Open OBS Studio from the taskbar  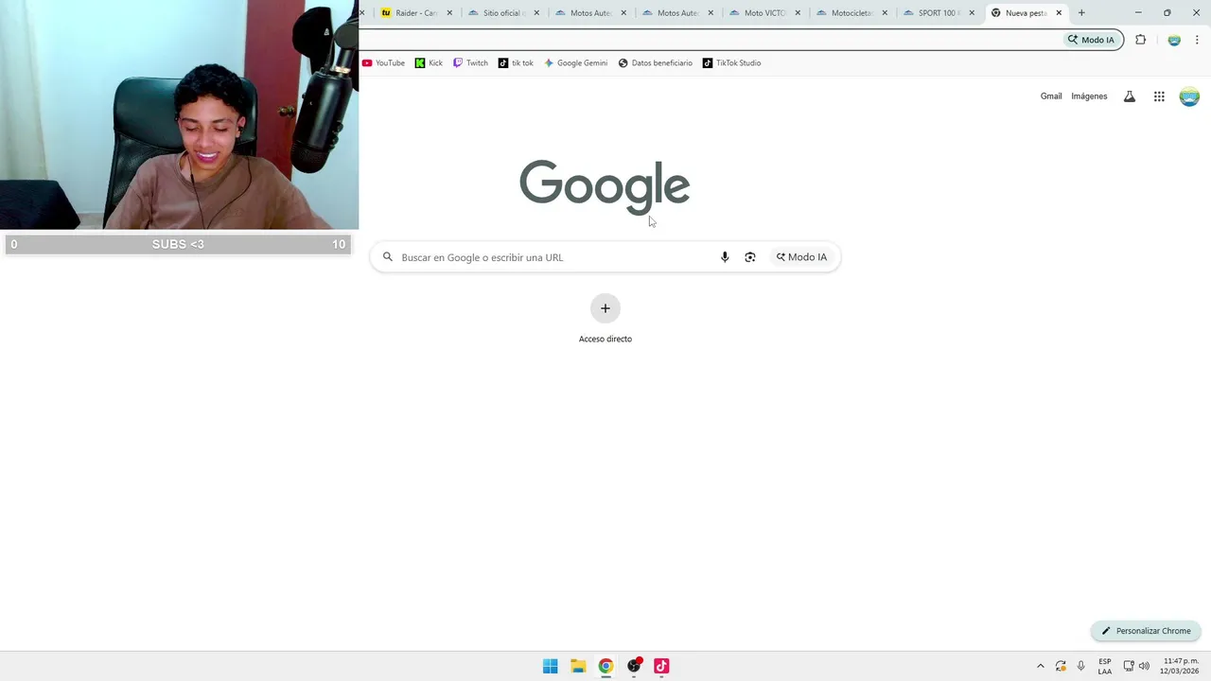click(x=634, y=666)
